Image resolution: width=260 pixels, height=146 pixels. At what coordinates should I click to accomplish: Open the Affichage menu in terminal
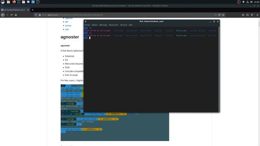[x=103, y=25]
